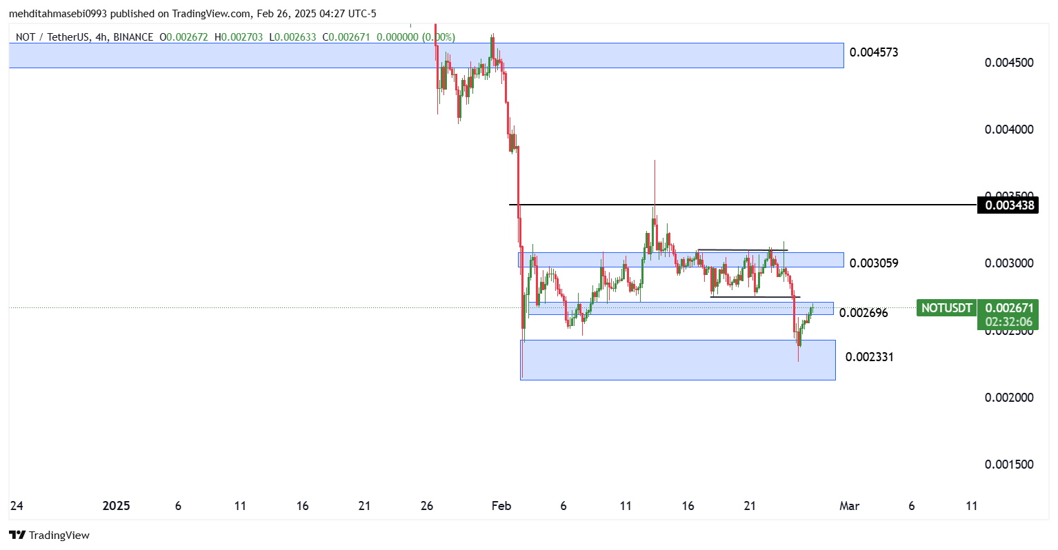Click the 0.001500 price axis label
The width and height of the screenshot is (1058, 550).
(x=1009, y=465)
